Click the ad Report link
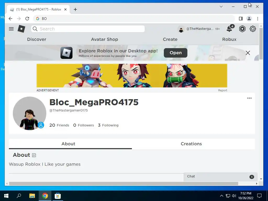 222,90
